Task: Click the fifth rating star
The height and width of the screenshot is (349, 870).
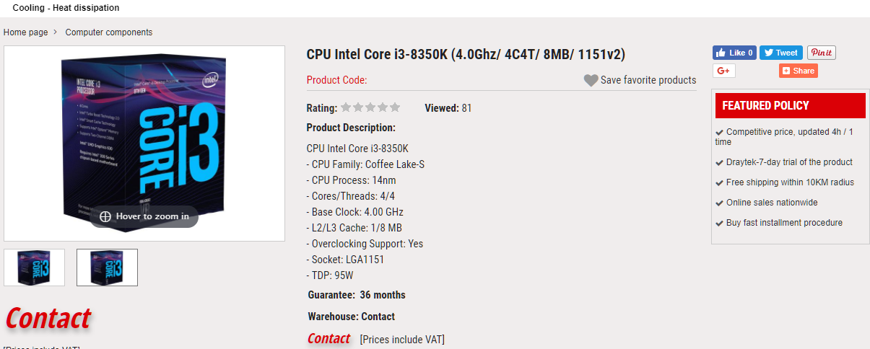Action: [x=395, y=108]
